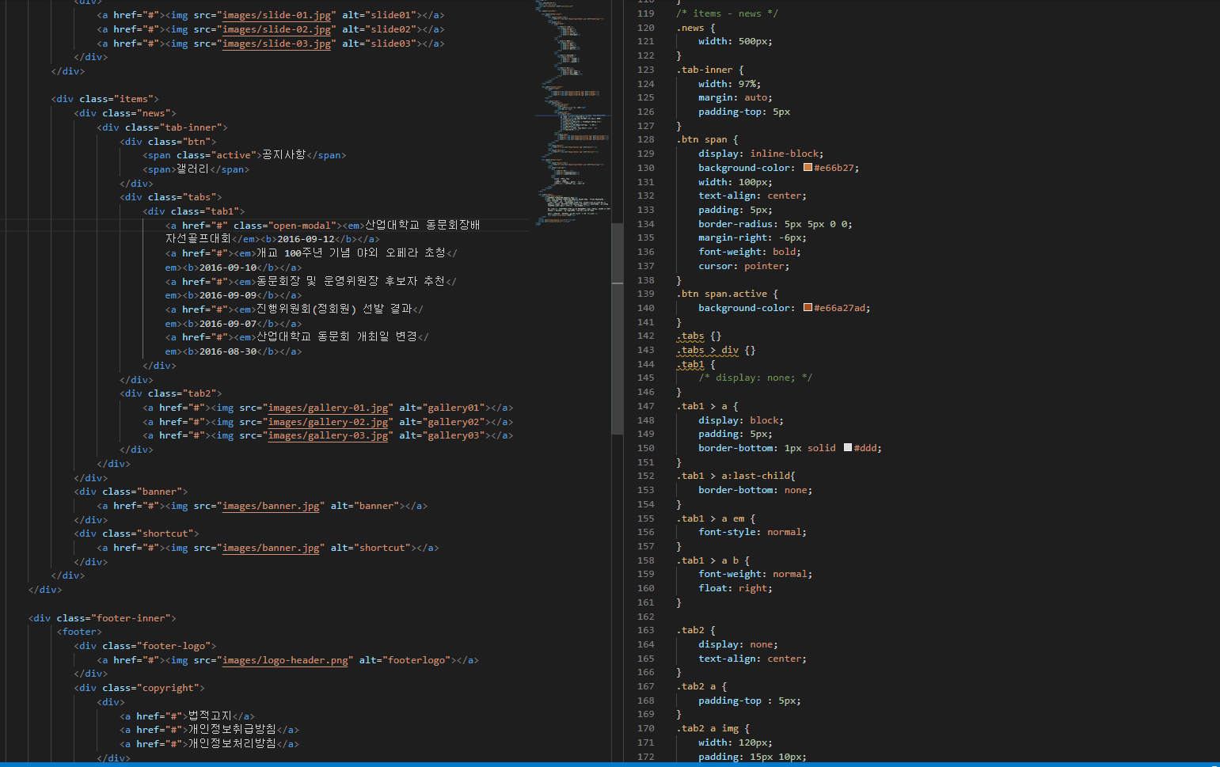
Task: Click the squiggly-underlined .tabs selector on line 142
Action: pyautogui.click(x=690, y=336)
